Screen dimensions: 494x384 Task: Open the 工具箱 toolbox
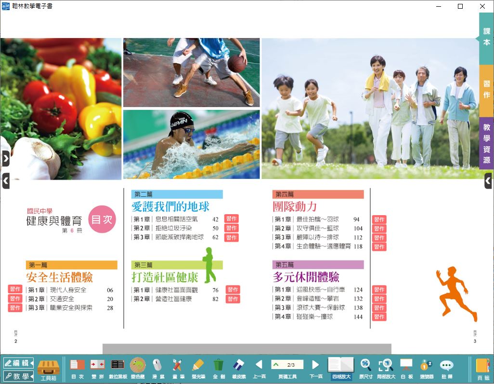click(x=48, y=369)
